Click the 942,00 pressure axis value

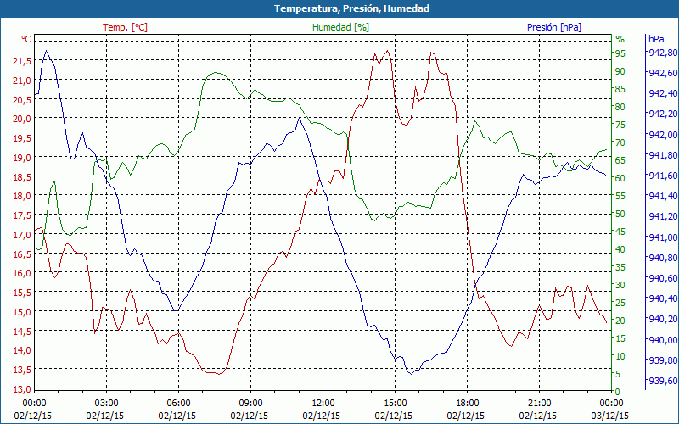pyautogui.click(x=661, y=135)
